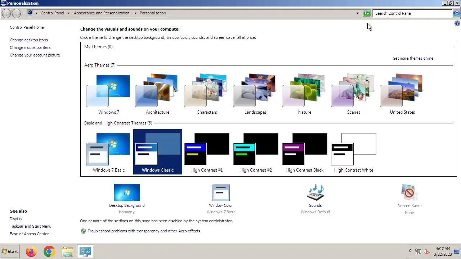
Task: Choose the High Contrast White theme
Action: [x=353, y=152]
